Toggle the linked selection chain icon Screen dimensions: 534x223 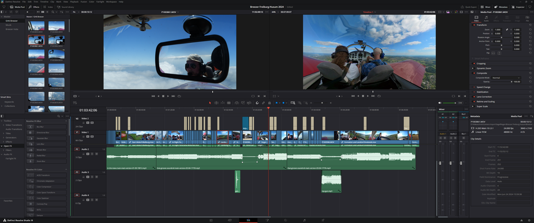263,103
